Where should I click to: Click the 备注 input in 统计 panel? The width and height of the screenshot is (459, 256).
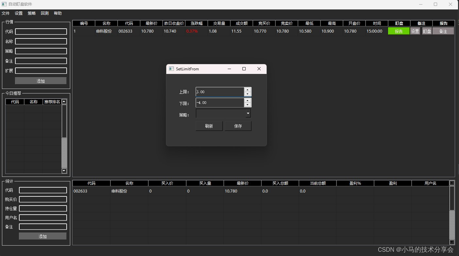click(43, 227)
